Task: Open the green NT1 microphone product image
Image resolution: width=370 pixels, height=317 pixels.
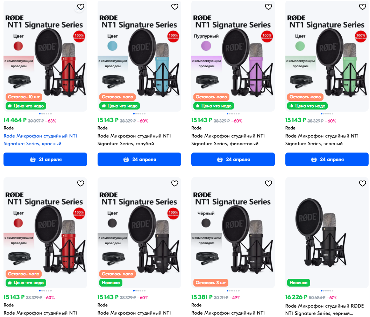Action: (327, 56)
